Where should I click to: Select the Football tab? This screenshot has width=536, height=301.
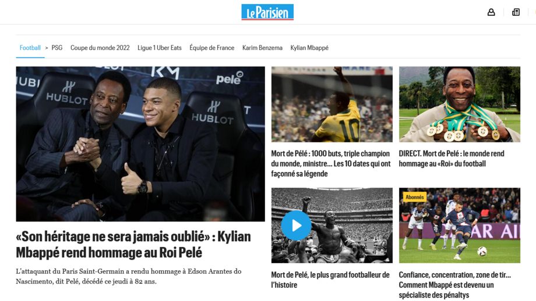point(30,48)
